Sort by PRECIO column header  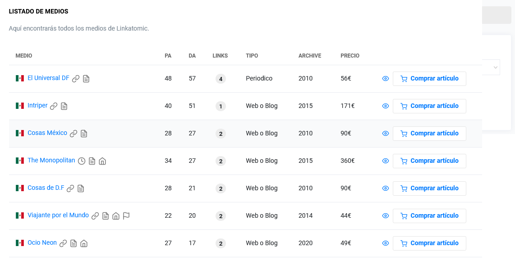click(x=350, y=56)
